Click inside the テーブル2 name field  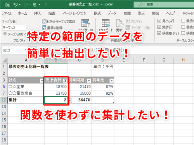14,28
